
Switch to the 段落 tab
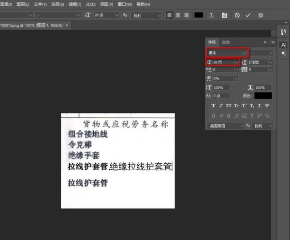226,42
